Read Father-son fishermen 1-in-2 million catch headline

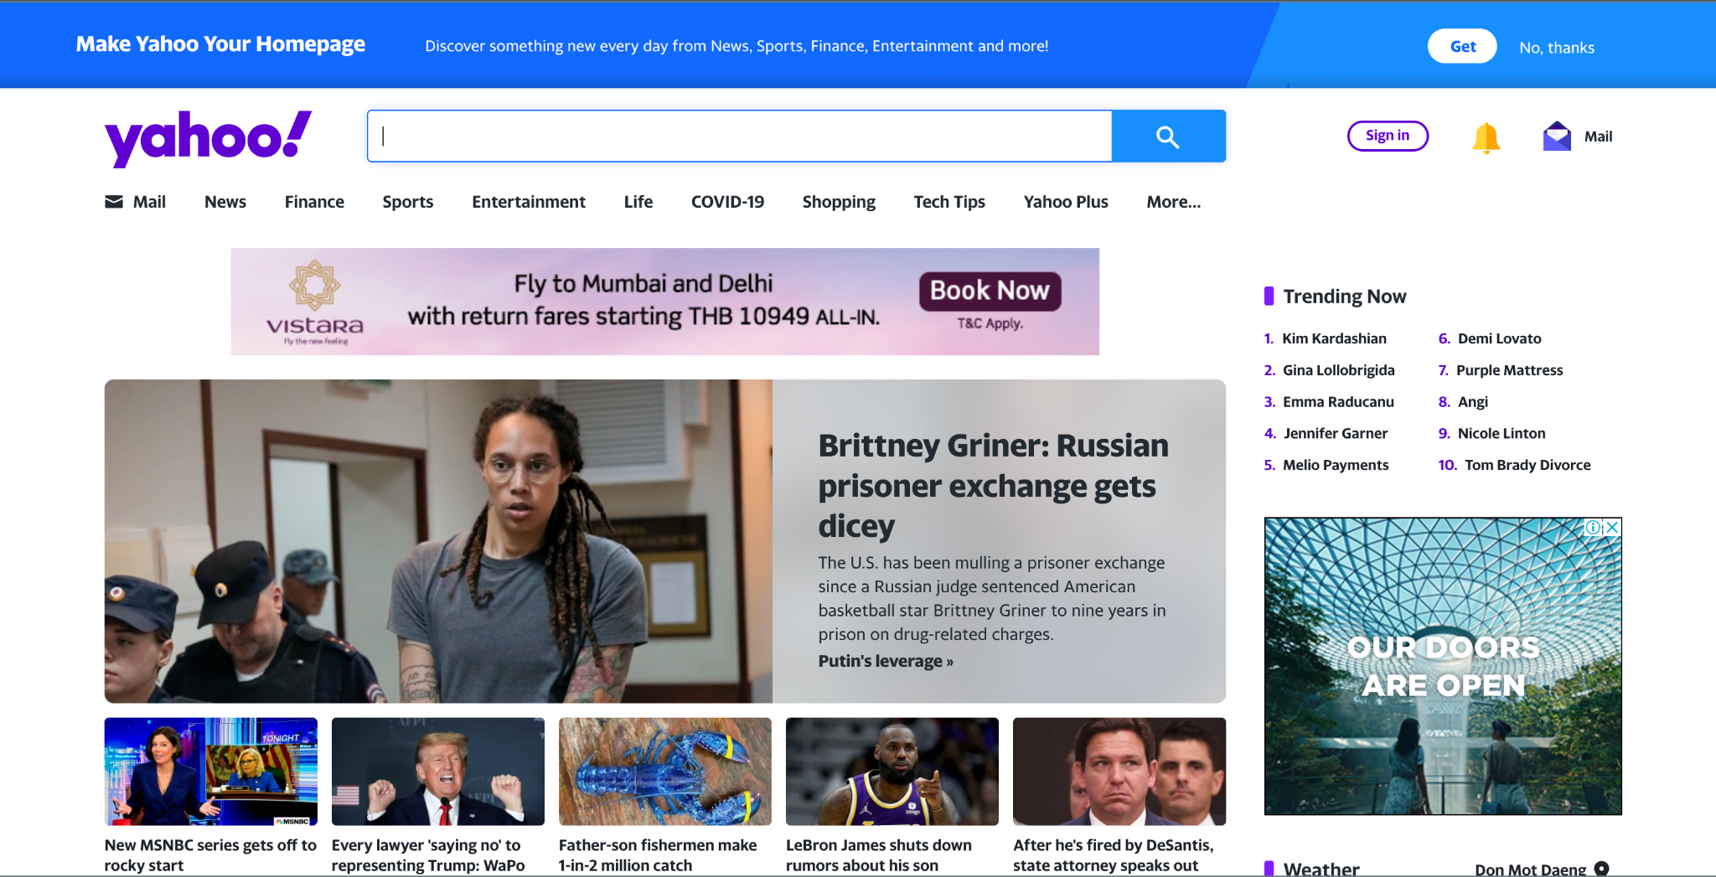658,855
